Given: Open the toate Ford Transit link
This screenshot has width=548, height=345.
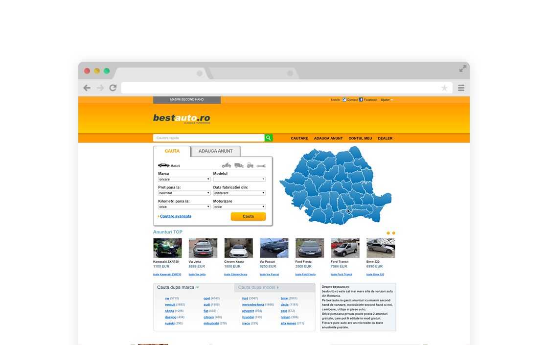Looking at the screenshot, I should (342, 275).
